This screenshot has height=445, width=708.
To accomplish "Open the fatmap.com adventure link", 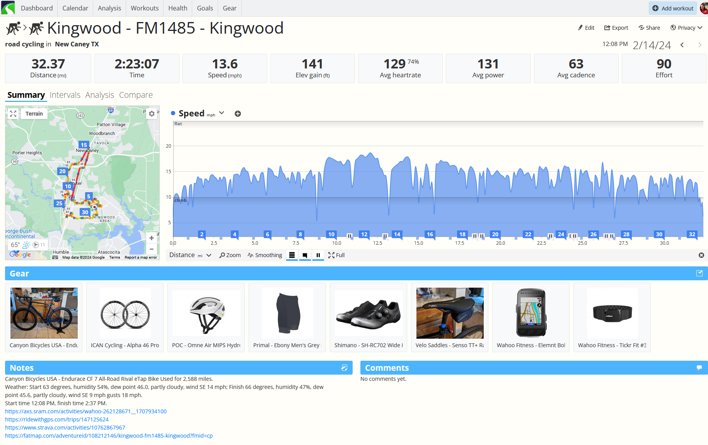I will 109,436.
